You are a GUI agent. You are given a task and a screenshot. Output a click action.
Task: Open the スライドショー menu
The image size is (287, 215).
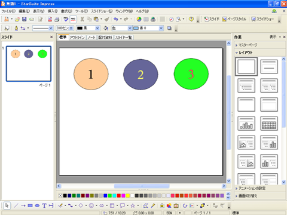pyautogui.click(x=102, y=11)
